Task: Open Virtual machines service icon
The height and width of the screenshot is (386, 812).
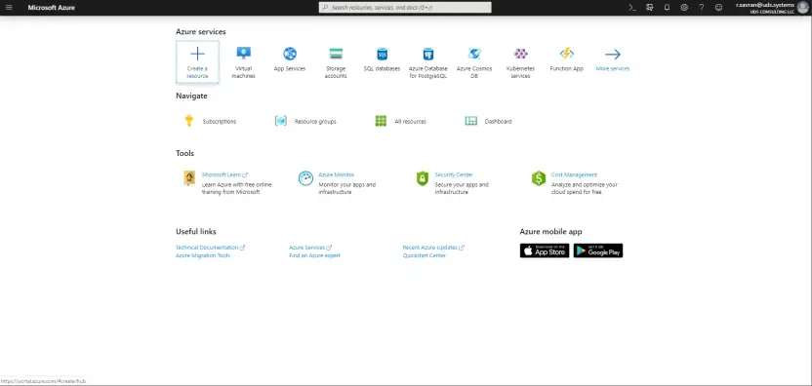Action: point(243,54)
